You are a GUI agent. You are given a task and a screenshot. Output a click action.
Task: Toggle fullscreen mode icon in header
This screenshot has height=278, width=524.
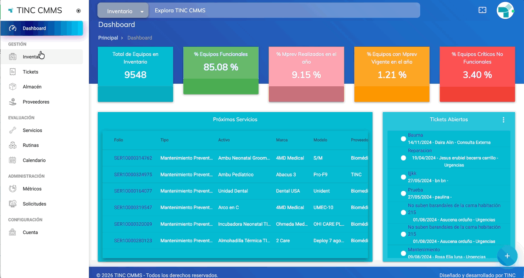(x=482, y=10)
